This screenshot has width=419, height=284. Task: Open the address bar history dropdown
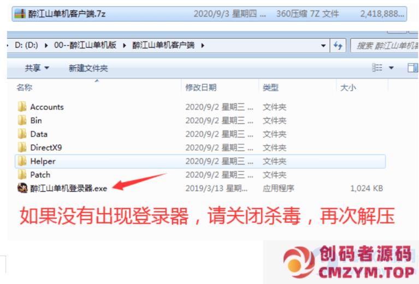point(323,46)
